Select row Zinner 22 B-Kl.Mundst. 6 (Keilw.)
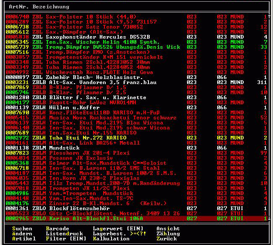 pos(136,203)
